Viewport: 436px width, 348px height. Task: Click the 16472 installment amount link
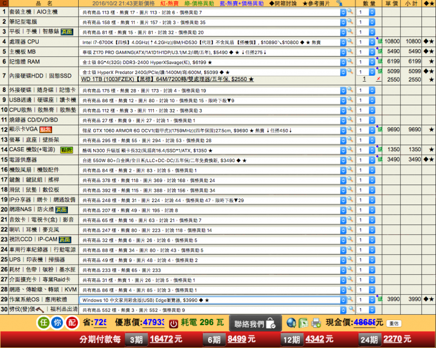point(161,339)
